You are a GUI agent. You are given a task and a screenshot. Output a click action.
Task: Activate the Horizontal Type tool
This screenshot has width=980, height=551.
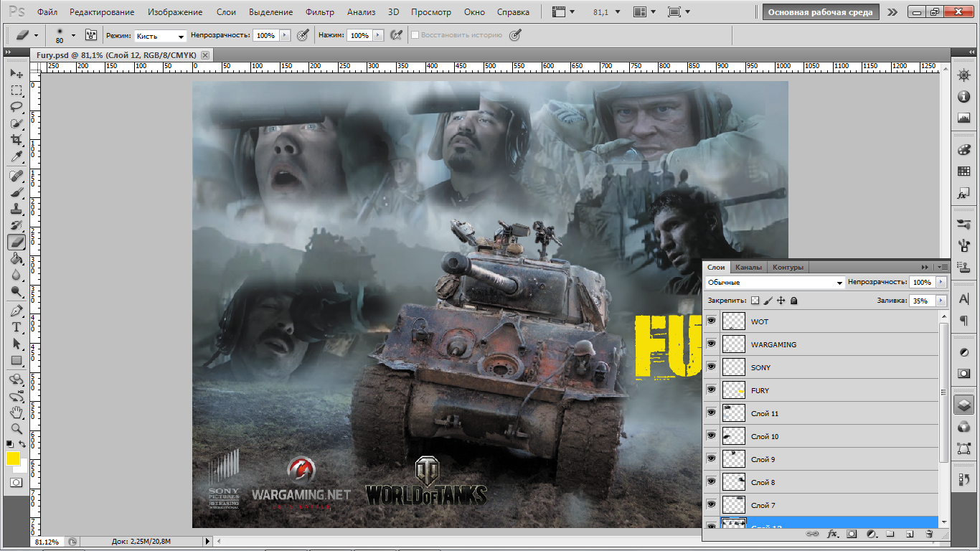pyautogui.click(x=16, y=327)
